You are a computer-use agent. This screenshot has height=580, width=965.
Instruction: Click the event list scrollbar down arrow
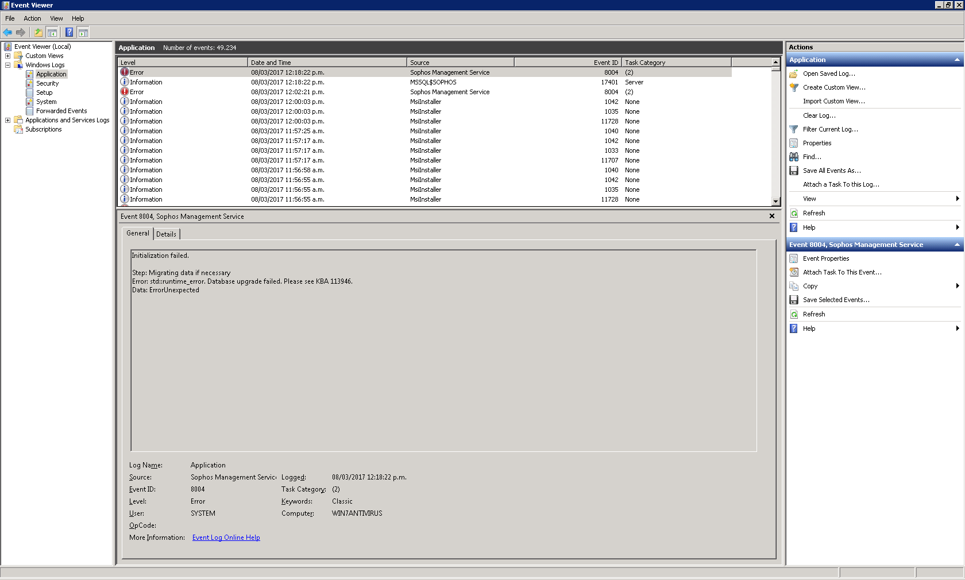(x=775, y=202)
